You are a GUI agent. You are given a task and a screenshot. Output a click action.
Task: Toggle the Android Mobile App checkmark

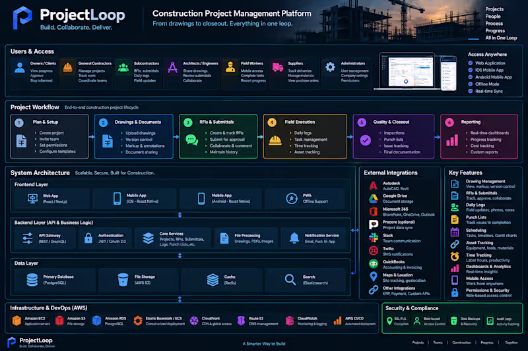[x=471, y=77]
